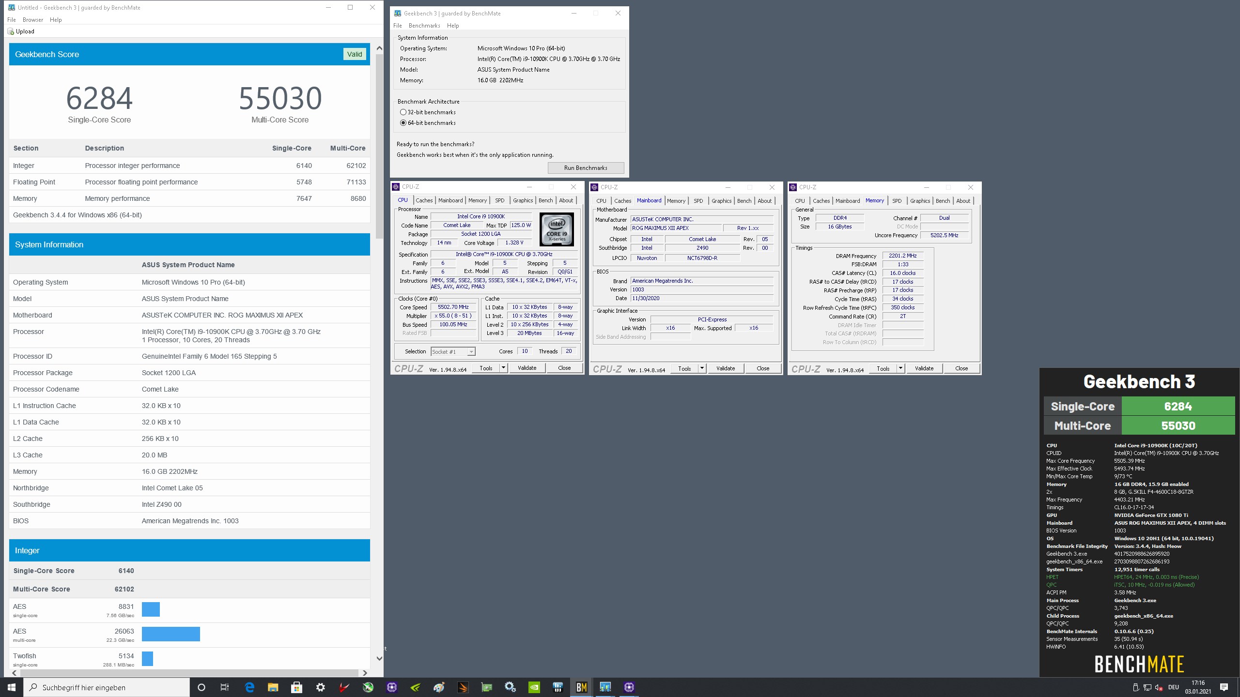The height and width of the screenshot is (697, 1240).
Task: Click the 55030 Multi-Core Score number
Action: 280,98
